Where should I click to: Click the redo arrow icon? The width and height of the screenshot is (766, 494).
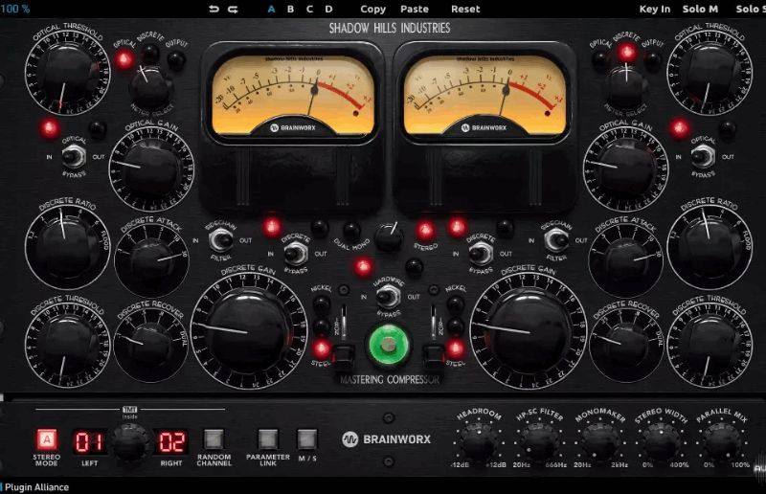pos(233,9)
